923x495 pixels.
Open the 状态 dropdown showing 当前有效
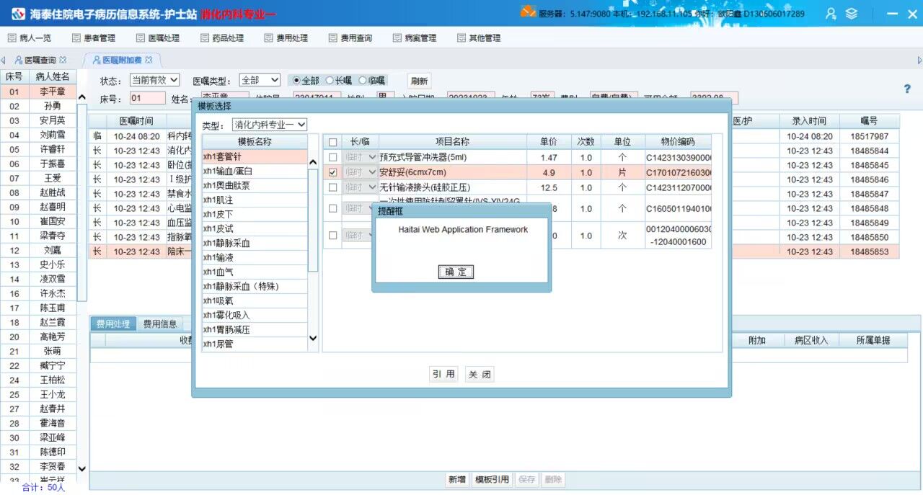pyautogui.click(x=154, y=80)
